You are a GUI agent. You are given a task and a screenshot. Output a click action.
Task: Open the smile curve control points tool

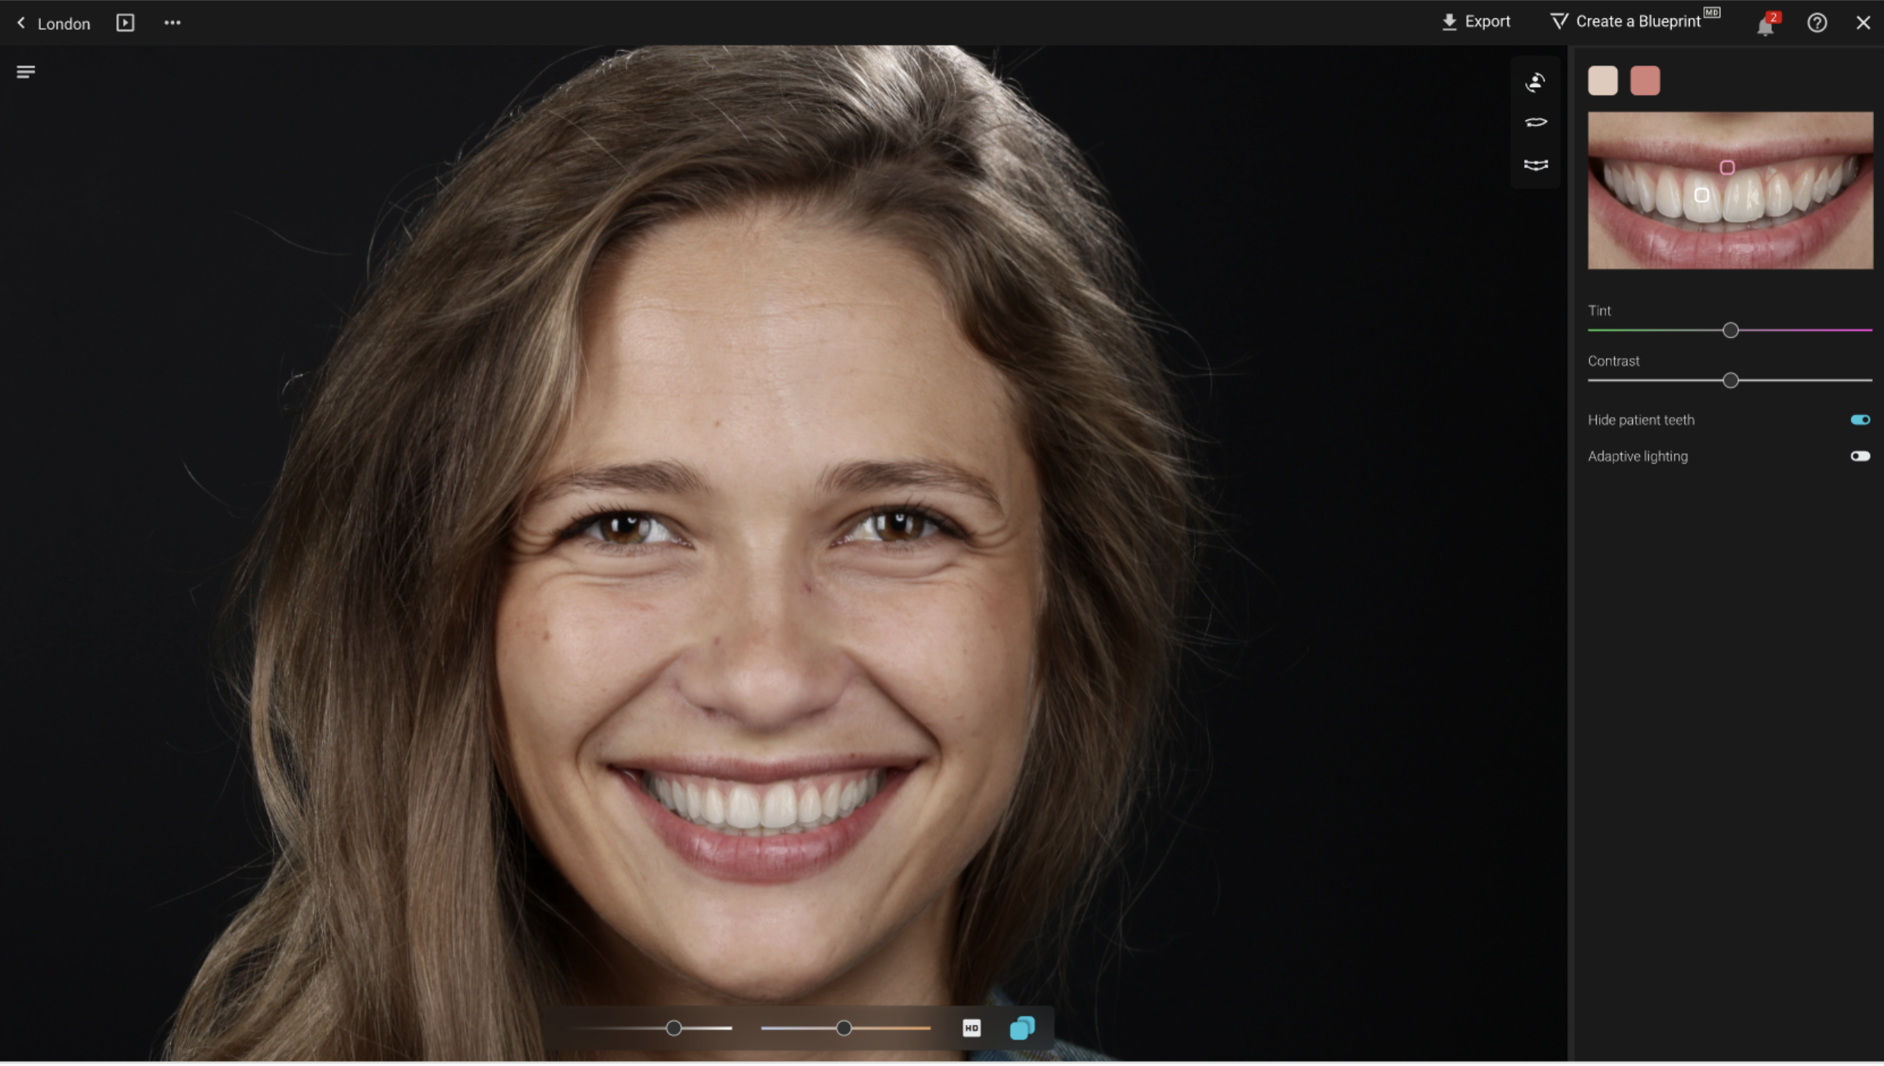coord(1535,165)
